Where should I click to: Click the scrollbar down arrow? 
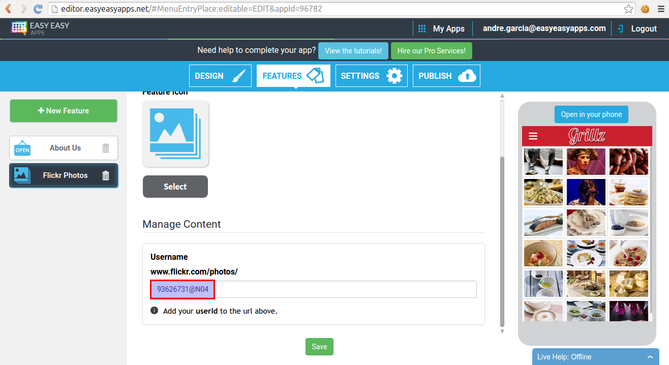502,331
